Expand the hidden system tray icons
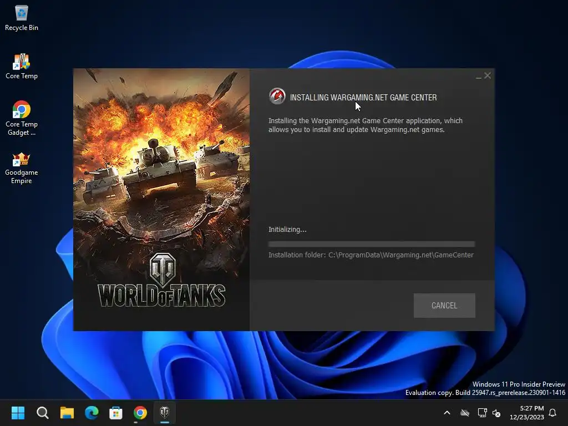 [x=447, y=413]
